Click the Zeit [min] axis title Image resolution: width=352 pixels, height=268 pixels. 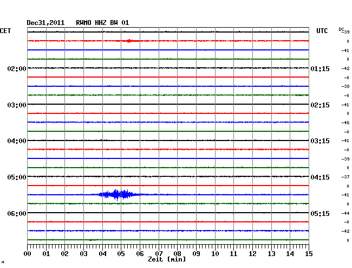click(x=167, y=259)
